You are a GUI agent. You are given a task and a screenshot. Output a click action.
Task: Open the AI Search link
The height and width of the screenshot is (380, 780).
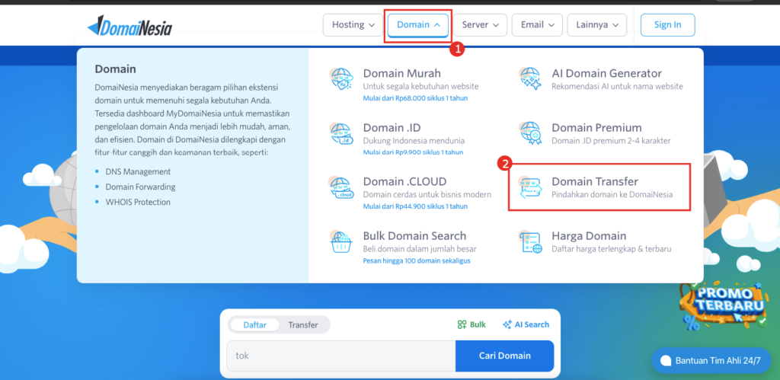526,324
